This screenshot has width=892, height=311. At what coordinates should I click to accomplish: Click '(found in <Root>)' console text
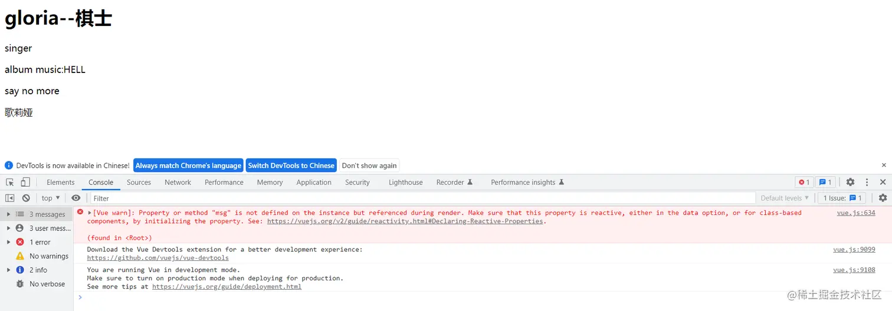pyautogui.click(x=120, y=238)
